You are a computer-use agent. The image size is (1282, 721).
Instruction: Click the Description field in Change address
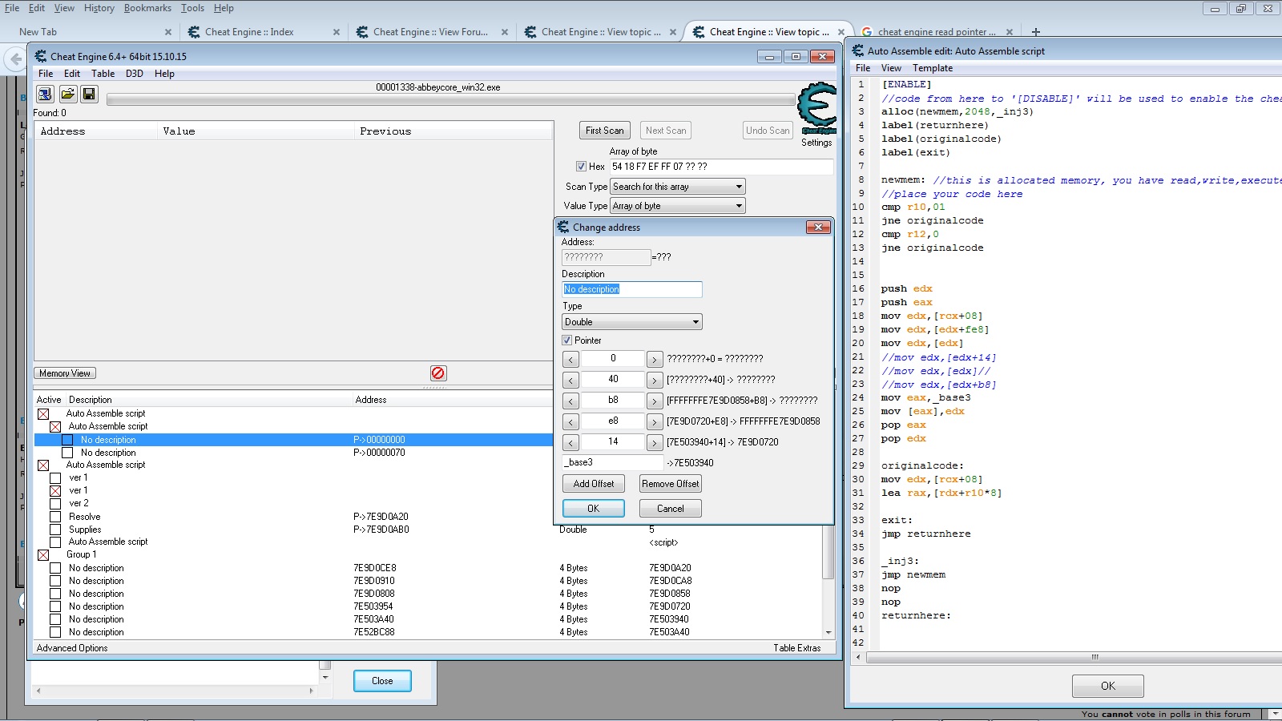(632, 289)
